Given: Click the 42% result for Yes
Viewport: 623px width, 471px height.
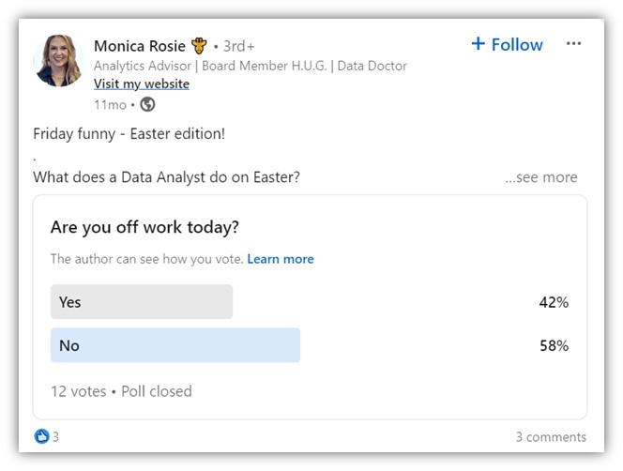Looking at the screenshot, I should (x=554, y=302).
